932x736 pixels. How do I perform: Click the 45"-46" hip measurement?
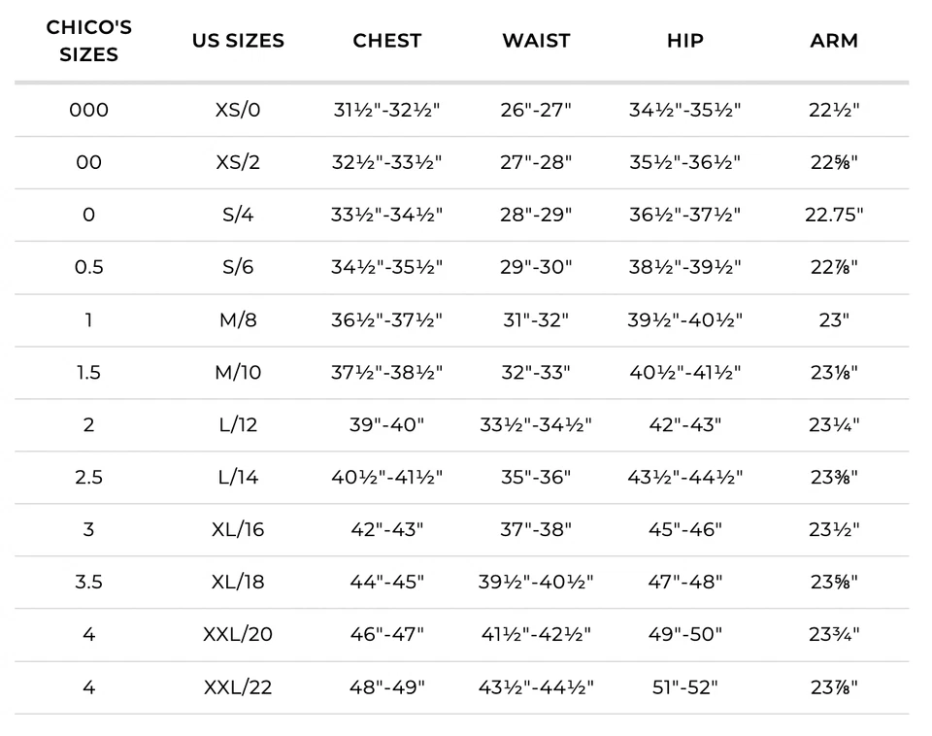click(685, 529)
